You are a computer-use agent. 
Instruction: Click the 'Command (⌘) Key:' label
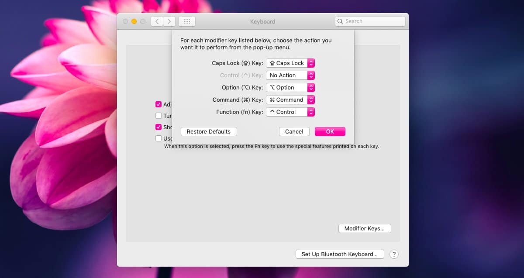238,100
